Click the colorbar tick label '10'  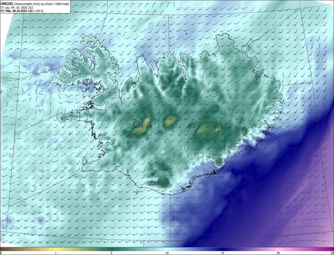pyautogui.click(x=167, y=253)
